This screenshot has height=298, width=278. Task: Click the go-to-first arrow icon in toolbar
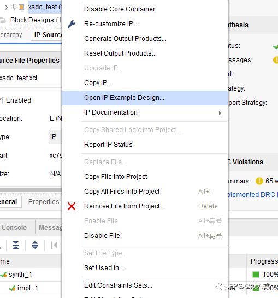pos(54,245)
